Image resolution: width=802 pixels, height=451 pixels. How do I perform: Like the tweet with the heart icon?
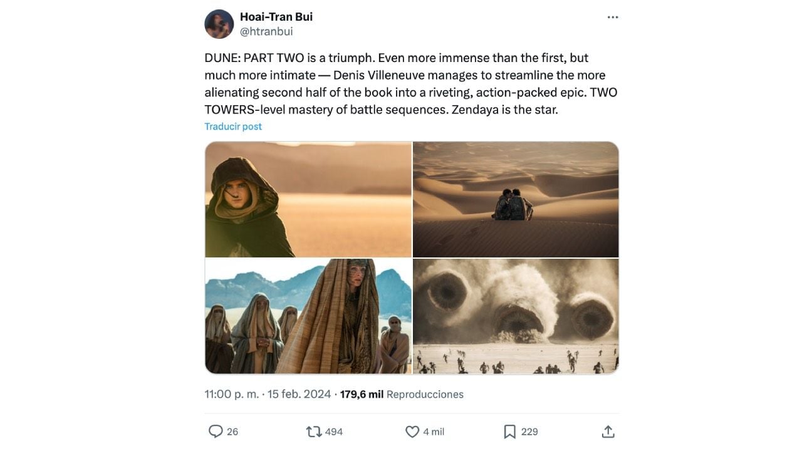(x=412, y=432)
